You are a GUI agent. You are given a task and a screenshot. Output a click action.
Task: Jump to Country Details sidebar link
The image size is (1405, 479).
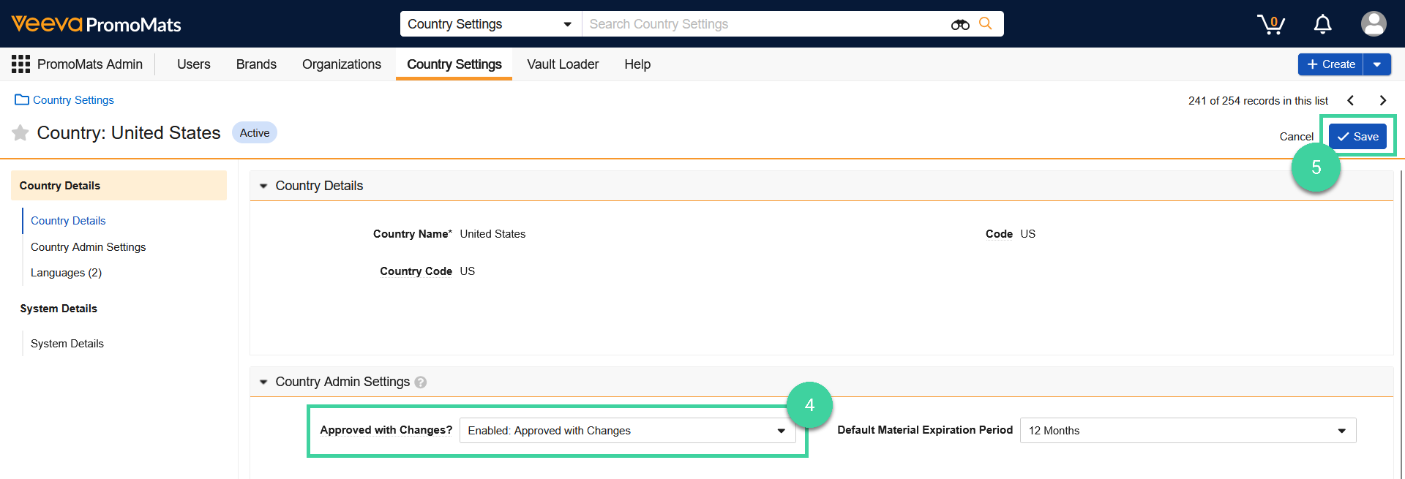tap(68, 221)
